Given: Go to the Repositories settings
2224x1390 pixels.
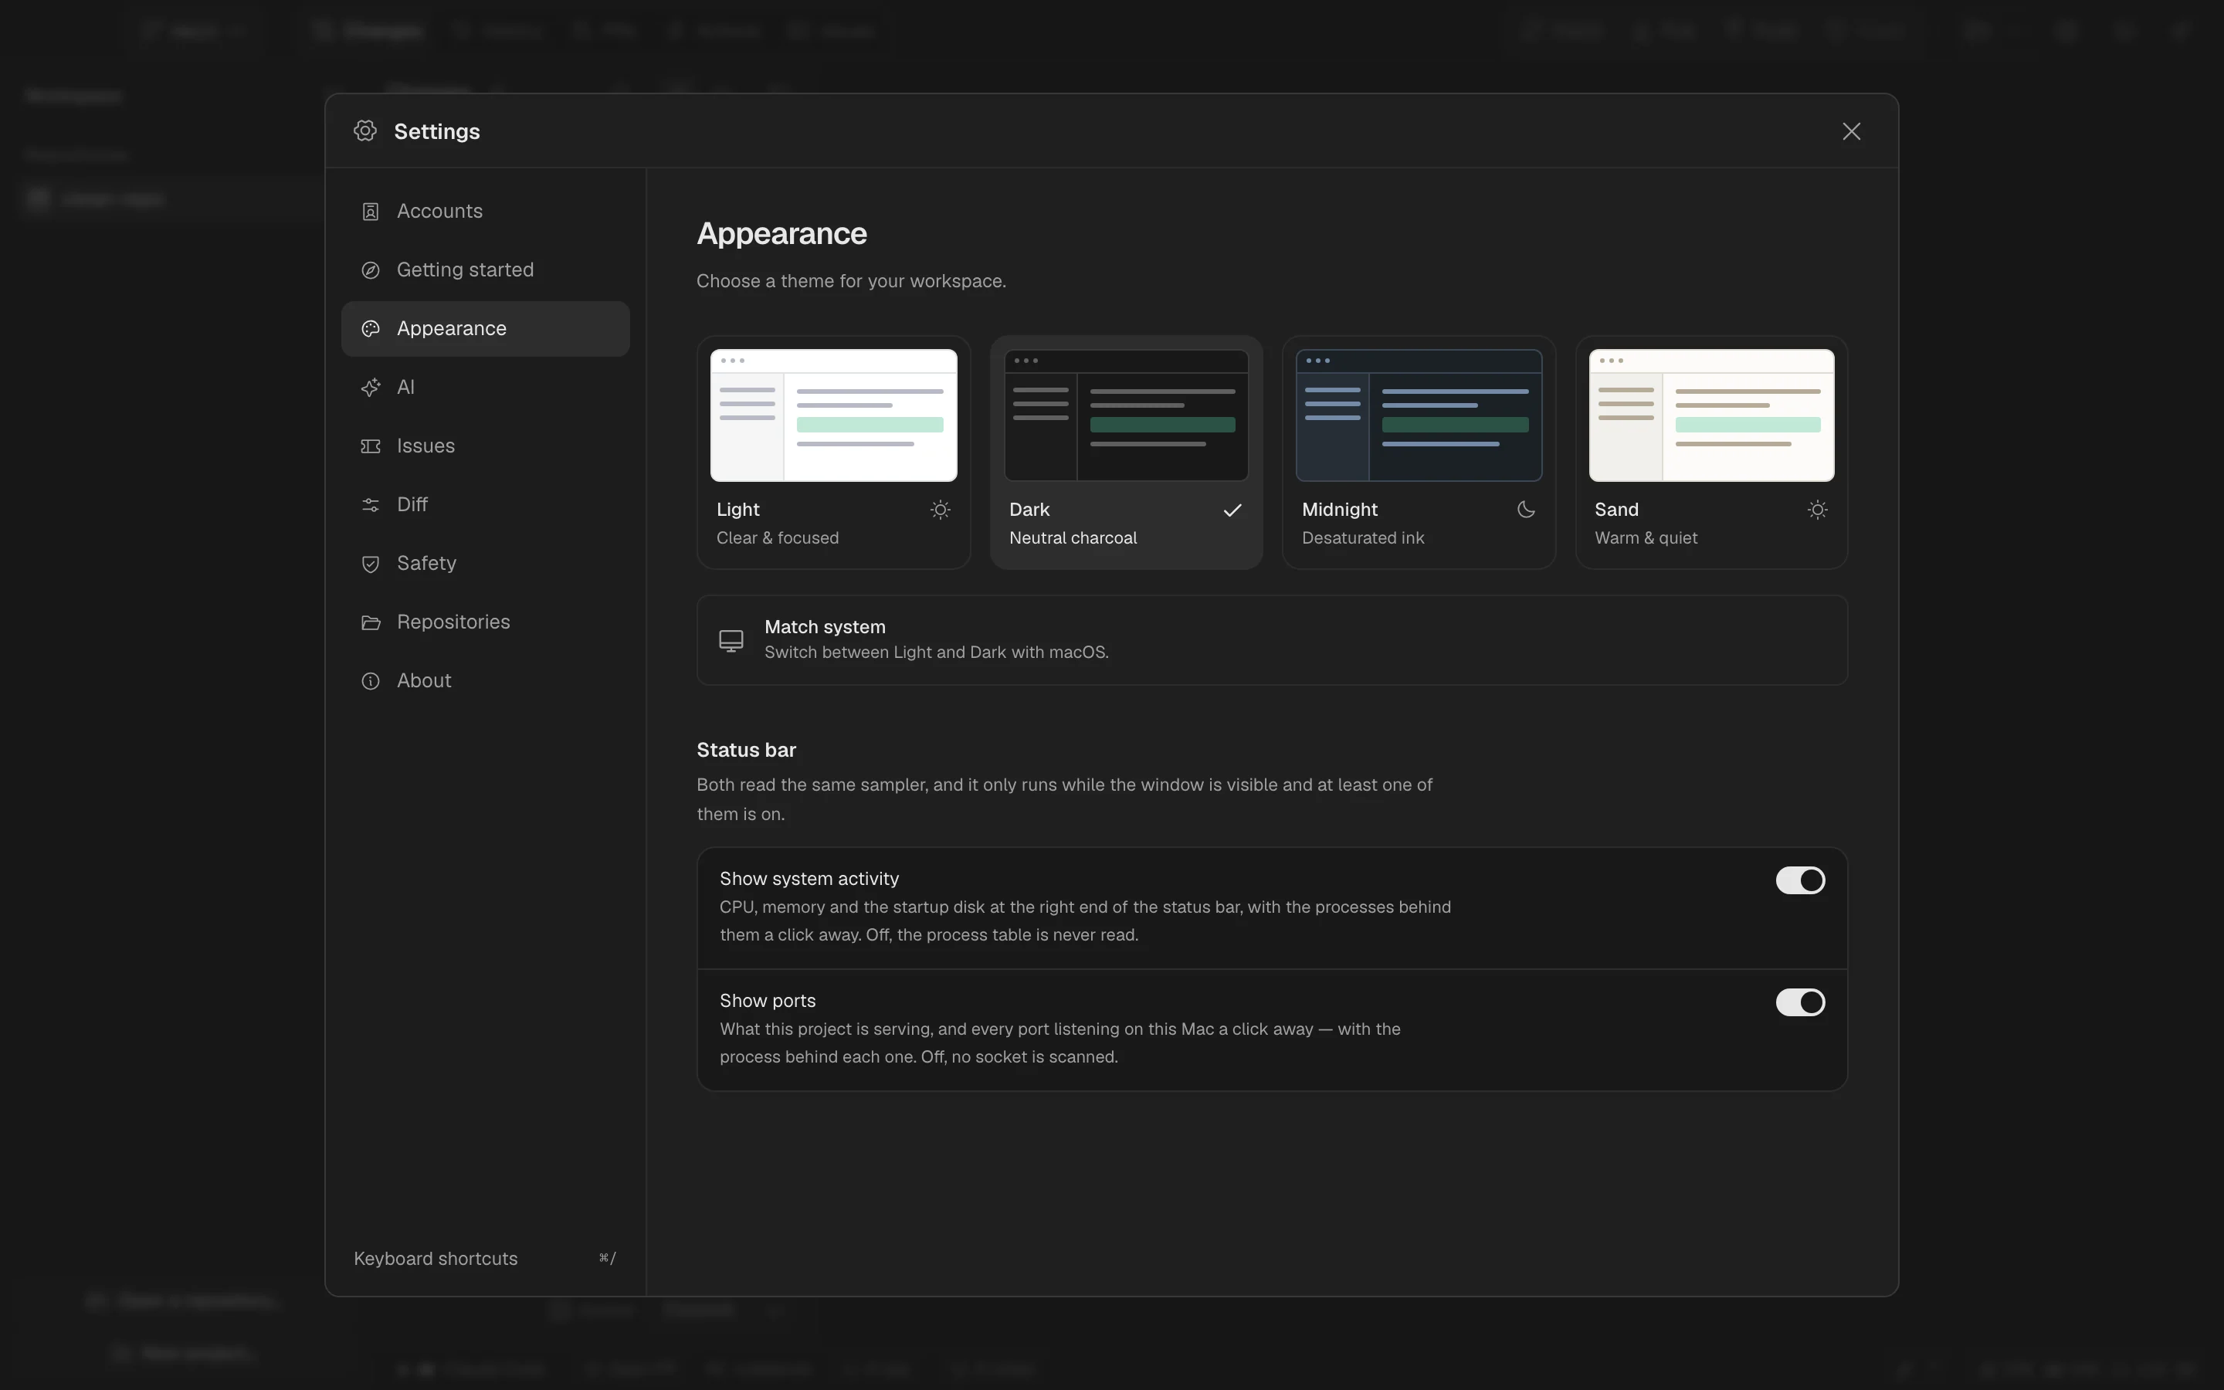Looking at the screenshot, I should [x=485, y=622].
